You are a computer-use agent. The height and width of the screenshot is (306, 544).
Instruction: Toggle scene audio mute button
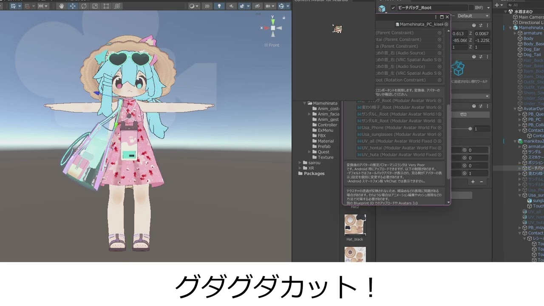point(231,6)
